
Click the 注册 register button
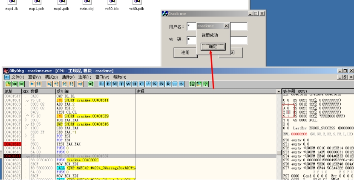coord(185,53)
